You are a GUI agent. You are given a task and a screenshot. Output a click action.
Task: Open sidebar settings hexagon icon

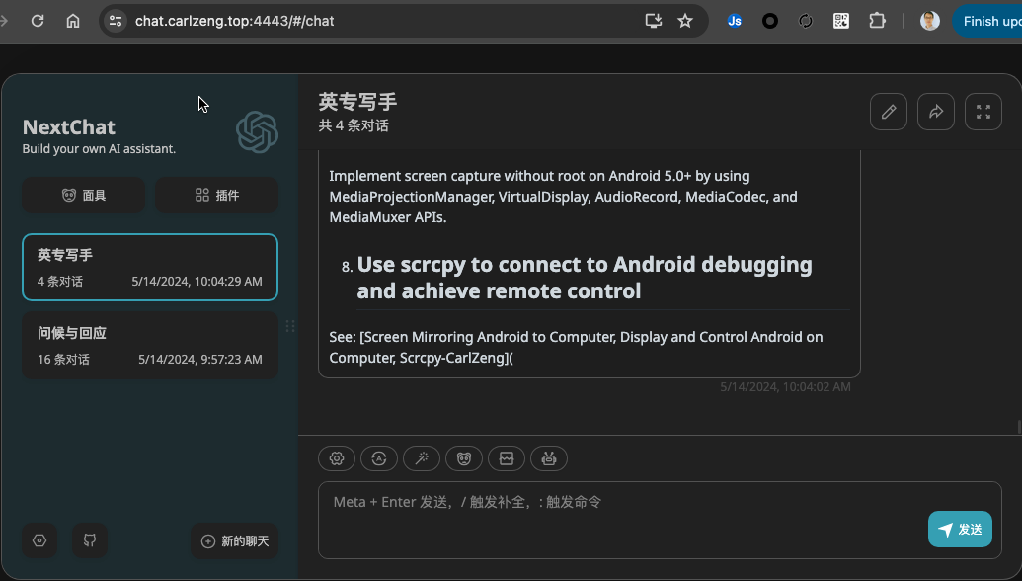coord(39,540)
